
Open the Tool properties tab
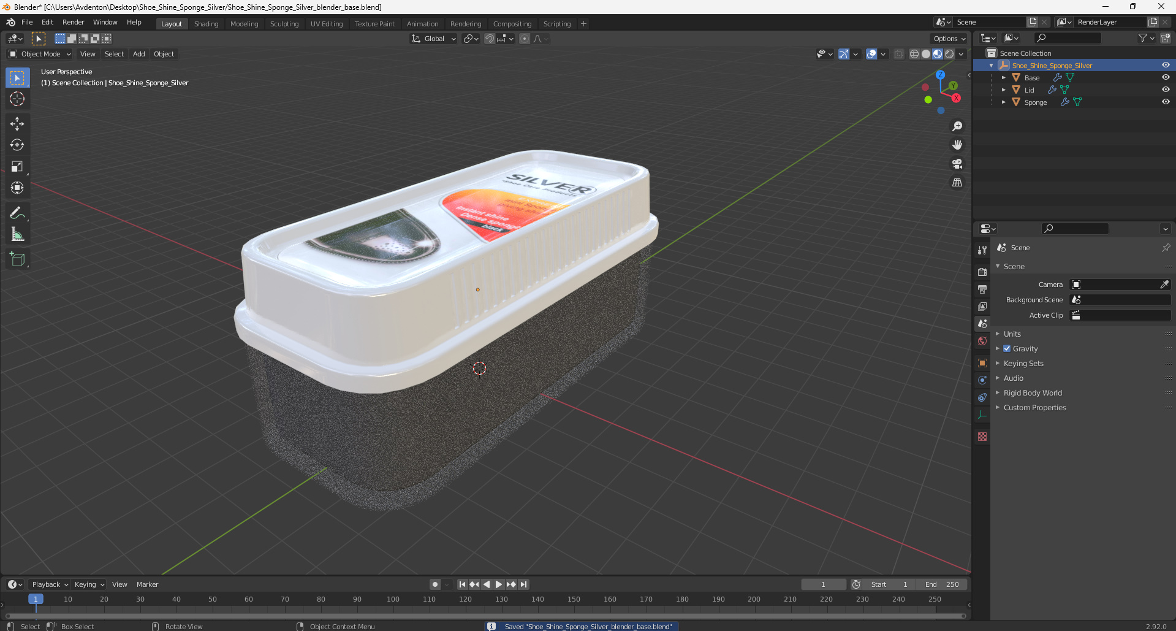tap(982, 250)
